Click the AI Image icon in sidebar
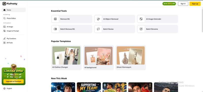The image size is (203, 92). pos(4,27)
